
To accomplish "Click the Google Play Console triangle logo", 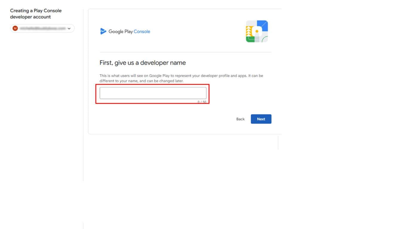I will [103, 31].
